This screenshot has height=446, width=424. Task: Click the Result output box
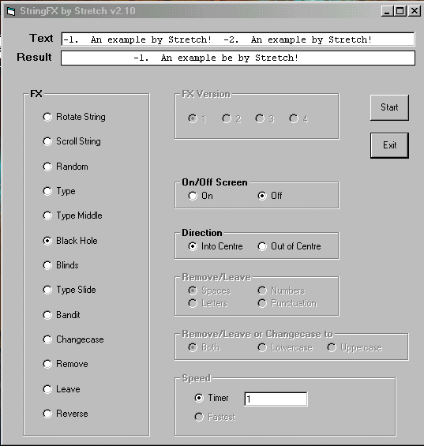coord(238,58)
